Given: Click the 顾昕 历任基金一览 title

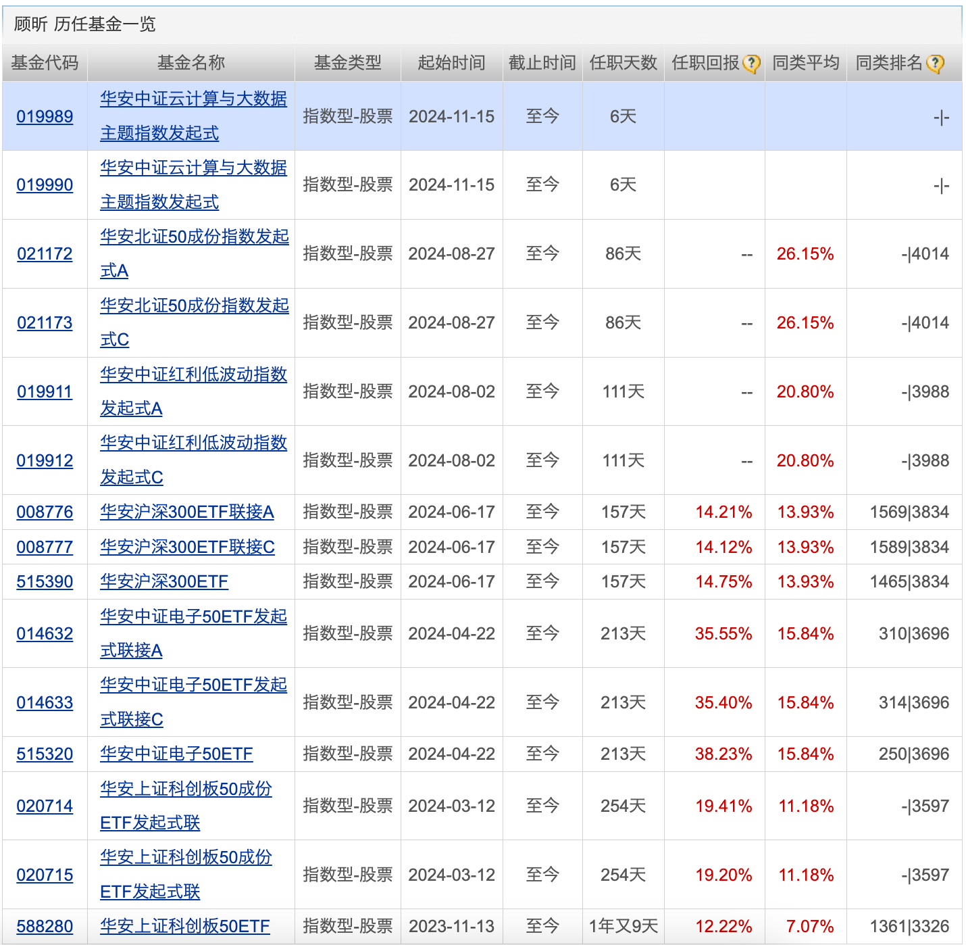Looking at the screenshot, I should point(84,24).
